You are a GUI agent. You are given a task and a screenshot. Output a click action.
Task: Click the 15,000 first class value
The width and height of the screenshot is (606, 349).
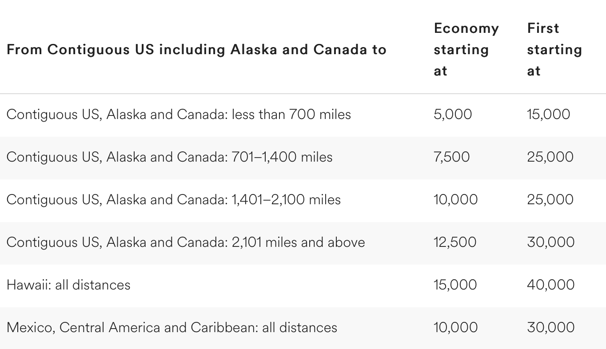(548, 115)
